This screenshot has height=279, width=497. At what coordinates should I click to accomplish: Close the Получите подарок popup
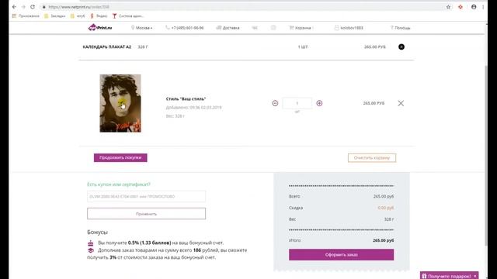coord(474,276)
